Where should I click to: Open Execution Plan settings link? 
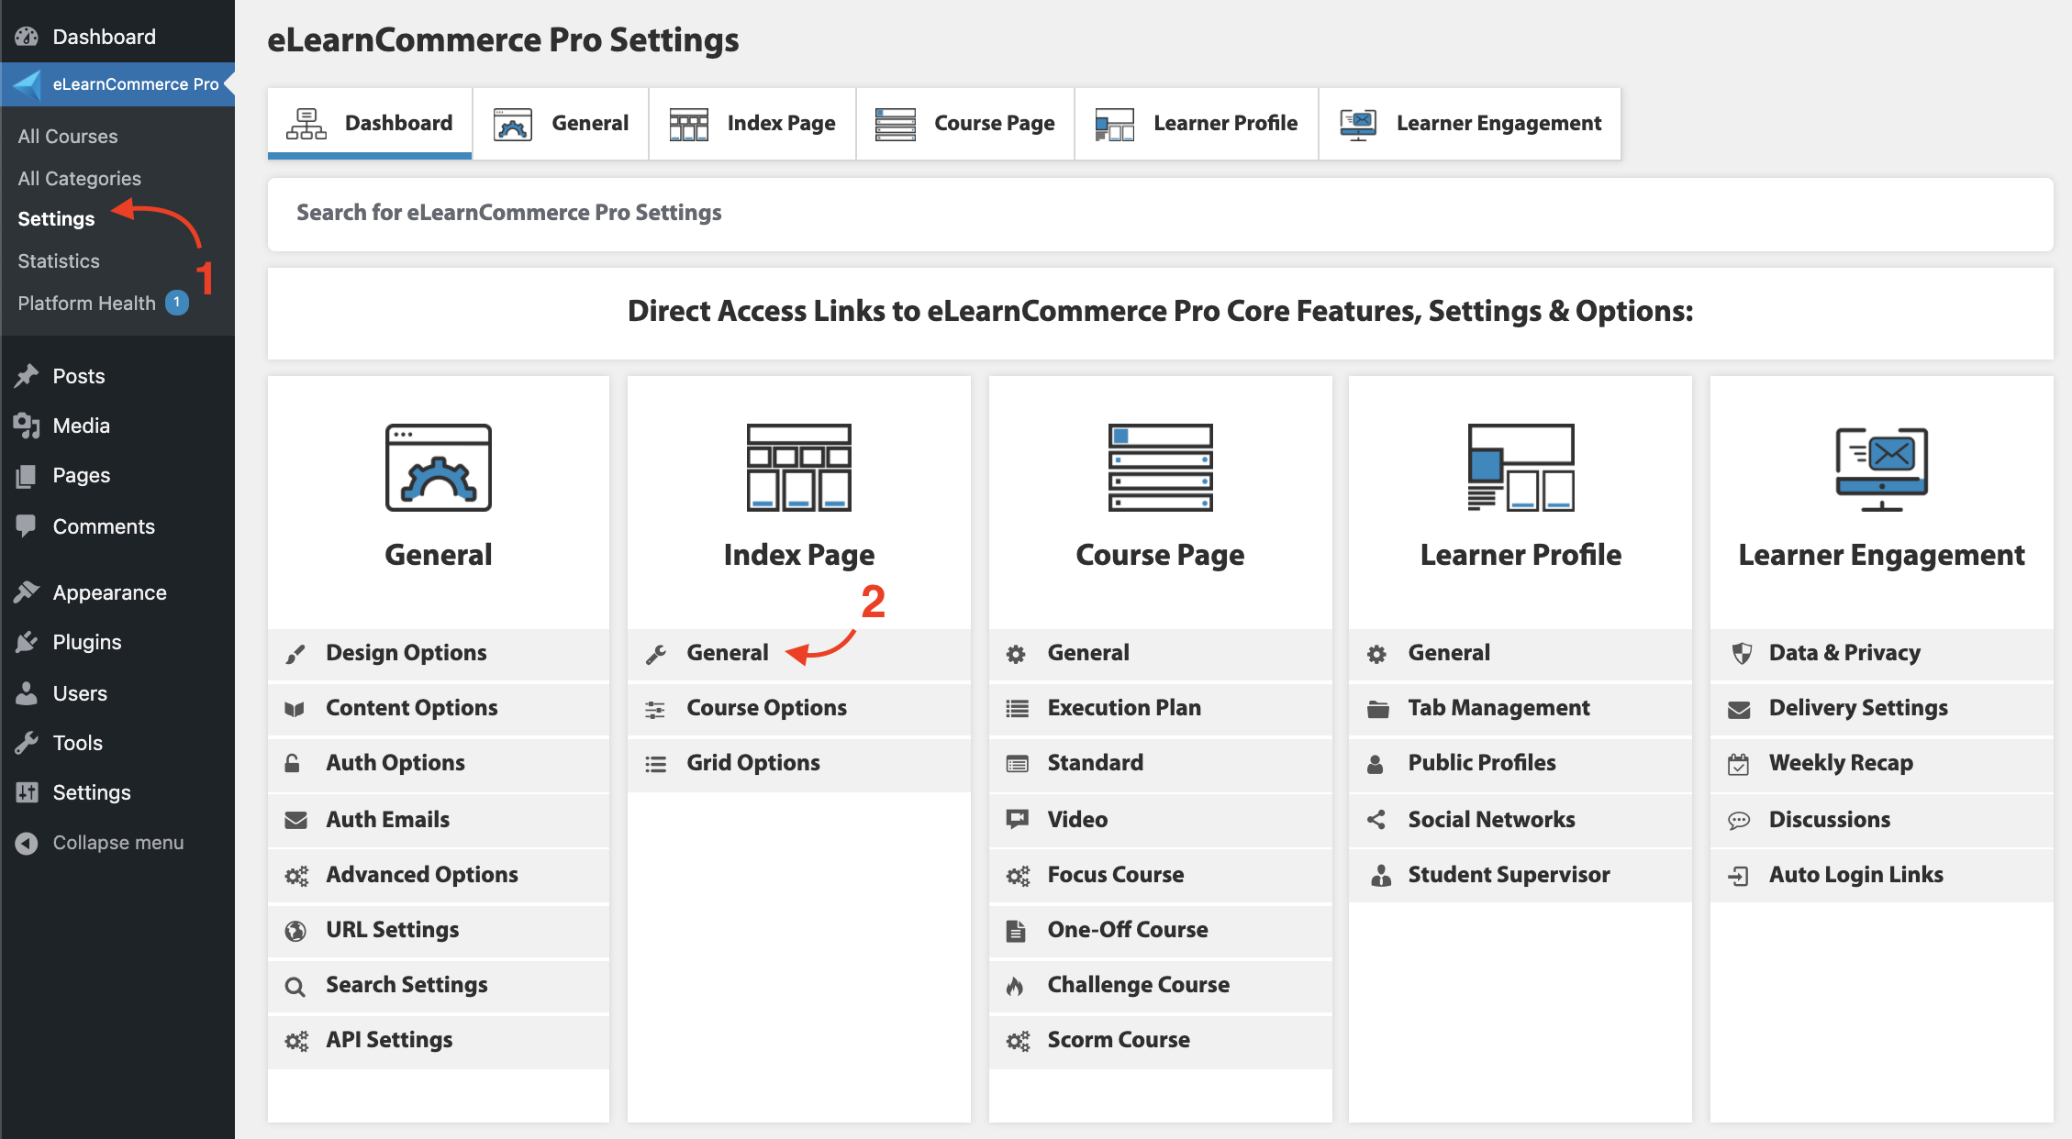1123,708
